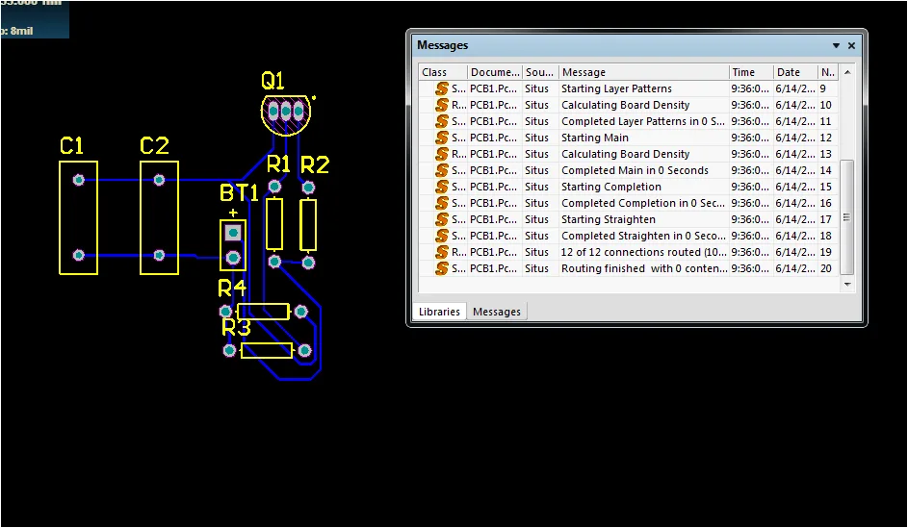
Task: Sort by the Message column header
Action: 643,72
